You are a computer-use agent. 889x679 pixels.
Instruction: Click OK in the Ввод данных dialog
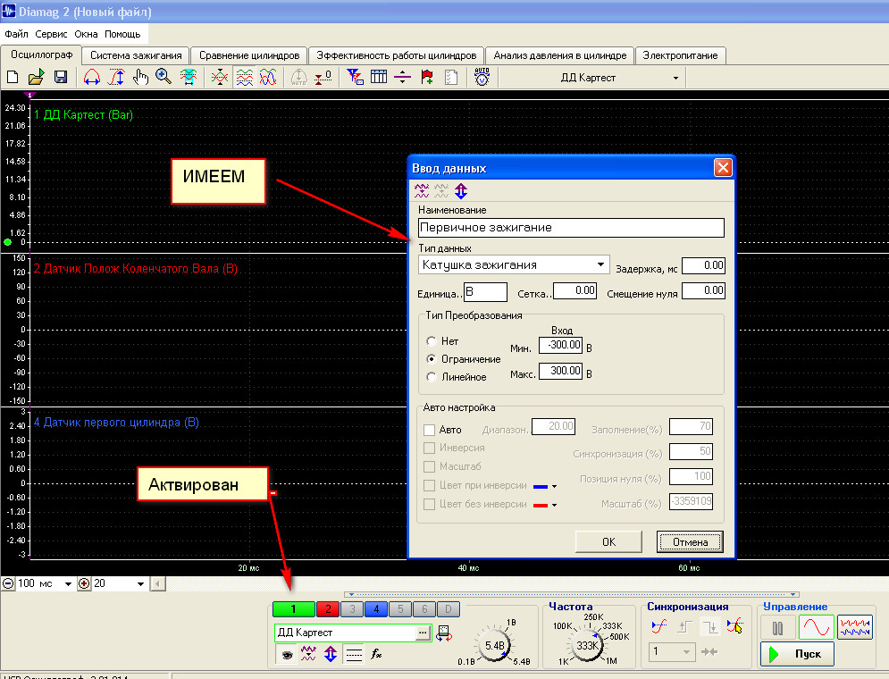point(609,541)
